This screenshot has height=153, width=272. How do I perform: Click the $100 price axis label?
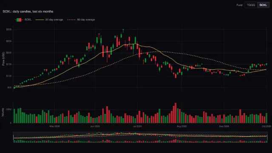point(9,76)
